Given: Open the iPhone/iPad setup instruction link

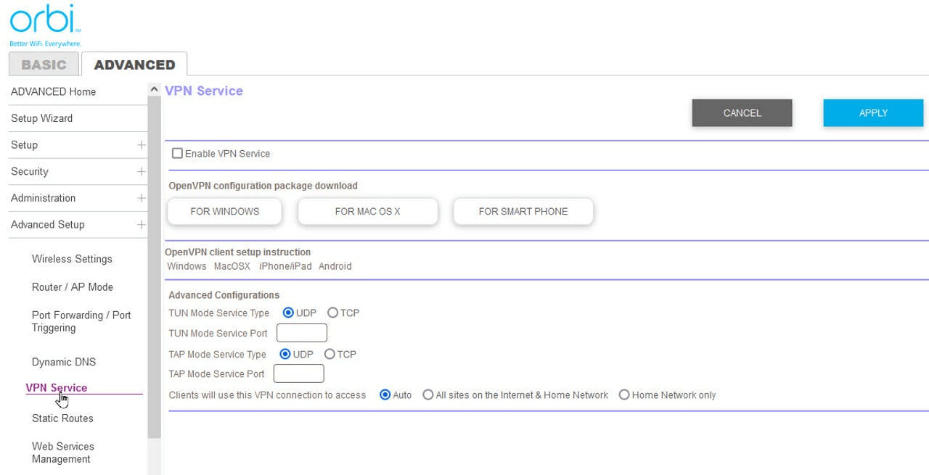Looking at the screenshot, I should pos(285,266).
